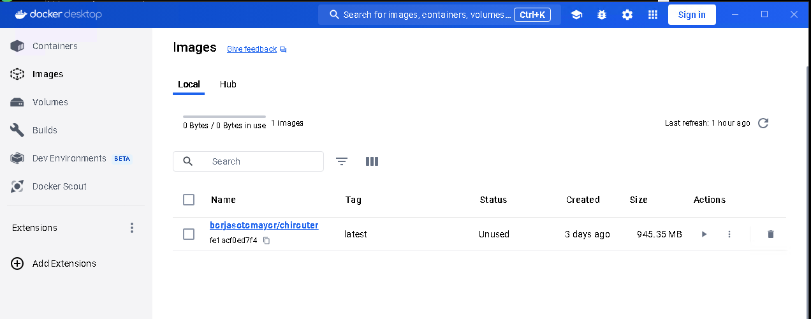Click the Dev Environments icon
This screenshot has height=319, width=811.
[x=17, y=158]
